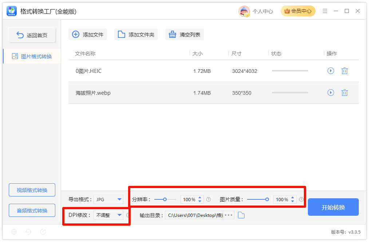Switch to 视频格式转换
Image resolution: width=369 pixels, height=242 pixels.
tap(32, 190)
